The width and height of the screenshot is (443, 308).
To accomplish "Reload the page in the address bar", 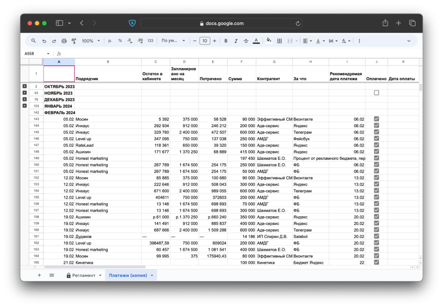I will 298,23.
